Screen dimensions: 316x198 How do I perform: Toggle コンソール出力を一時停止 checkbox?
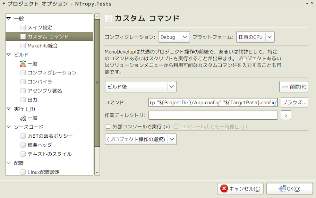[176, 126]
